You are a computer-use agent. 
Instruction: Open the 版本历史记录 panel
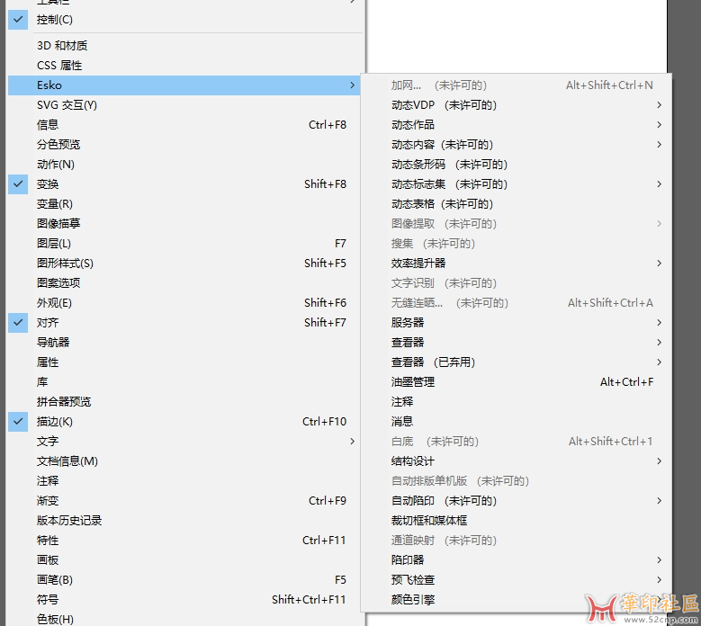tap(184, 521)
